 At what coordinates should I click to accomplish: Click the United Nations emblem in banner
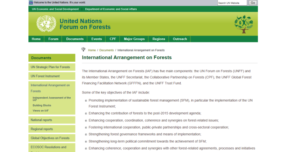coord(46,24)
